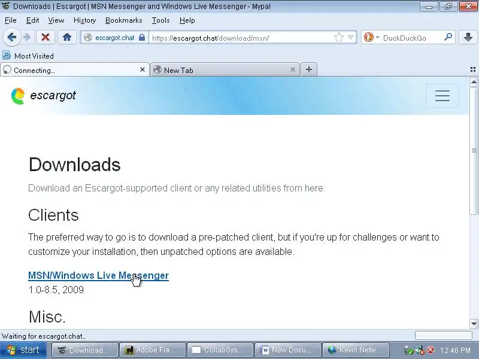Screen dimensions: 479x359
Task: Close the New Tab tab
Action: (293, 69)
